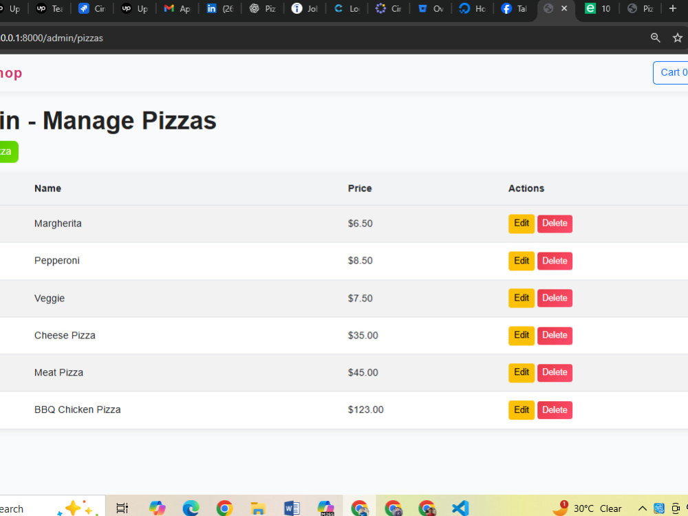Click the Manage Pizzas page heading
Viewport: 688px width, 516px height.
[x=108, y=120]
